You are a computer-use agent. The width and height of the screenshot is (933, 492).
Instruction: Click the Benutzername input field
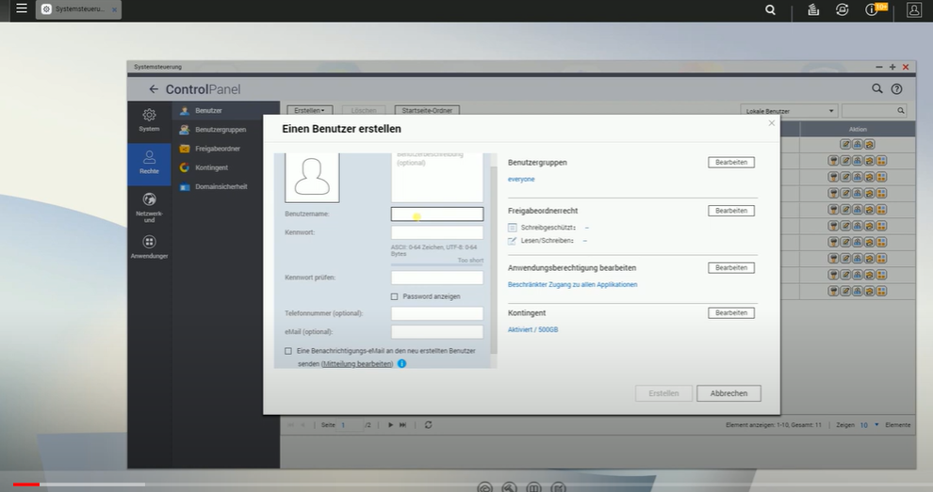tap(437, 214)
